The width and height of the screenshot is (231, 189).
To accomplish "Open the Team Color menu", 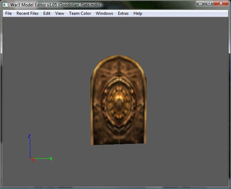I will coord(80,13).
